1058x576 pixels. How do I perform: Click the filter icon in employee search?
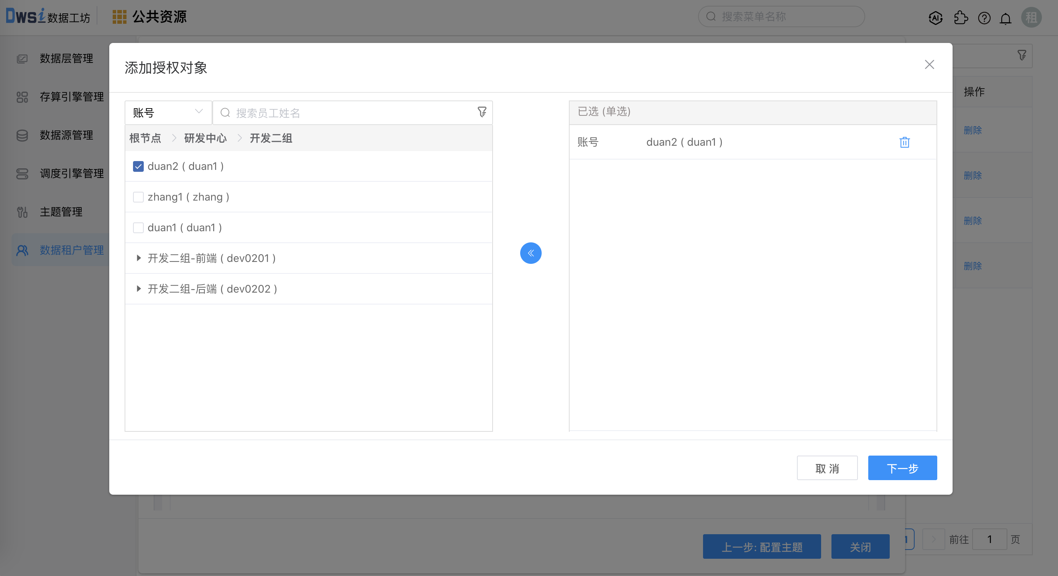(x=482, y=112)
